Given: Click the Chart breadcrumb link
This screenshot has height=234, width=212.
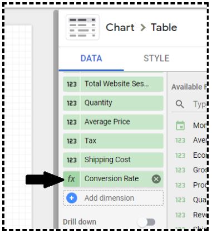Looking at the screenshot, I should tap(120, 28).
